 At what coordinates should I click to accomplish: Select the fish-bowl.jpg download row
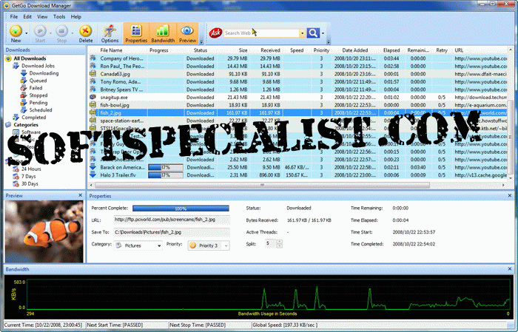pos(297,105)
